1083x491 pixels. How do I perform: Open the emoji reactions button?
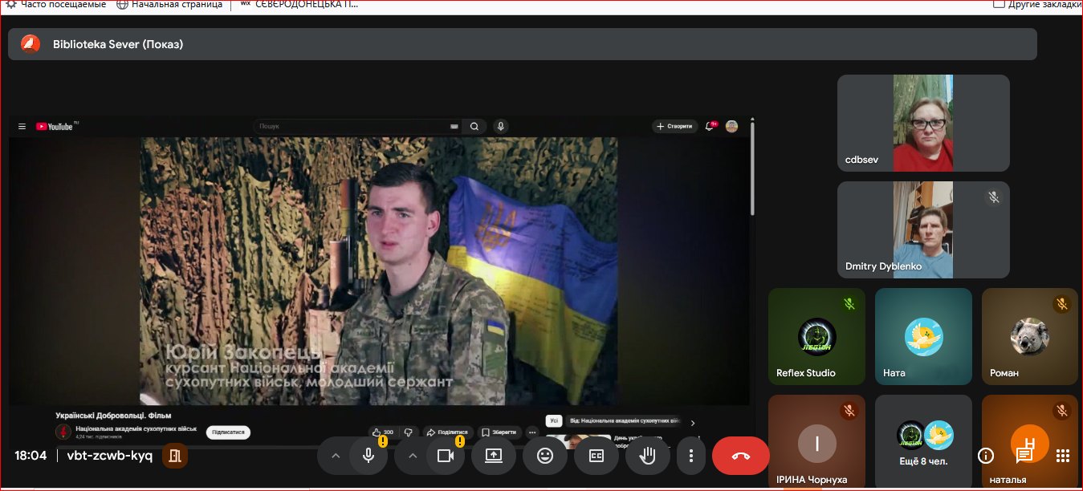(545, 456)
